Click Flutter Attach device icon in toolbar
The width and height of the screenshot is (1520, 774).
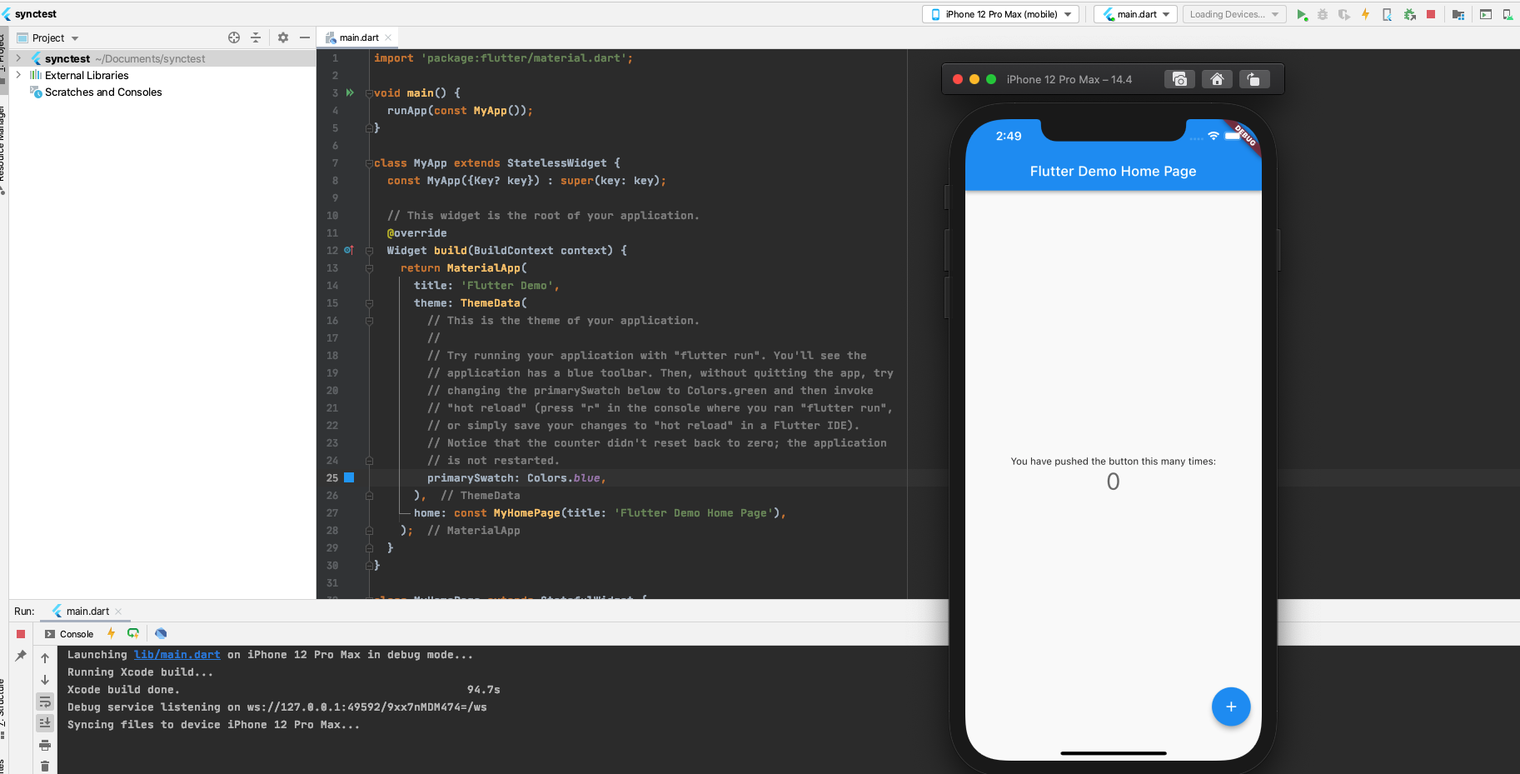1388,14
